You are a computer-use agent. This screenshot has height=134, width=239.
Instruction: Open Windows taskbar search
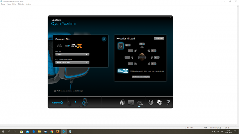pos(9,132)
